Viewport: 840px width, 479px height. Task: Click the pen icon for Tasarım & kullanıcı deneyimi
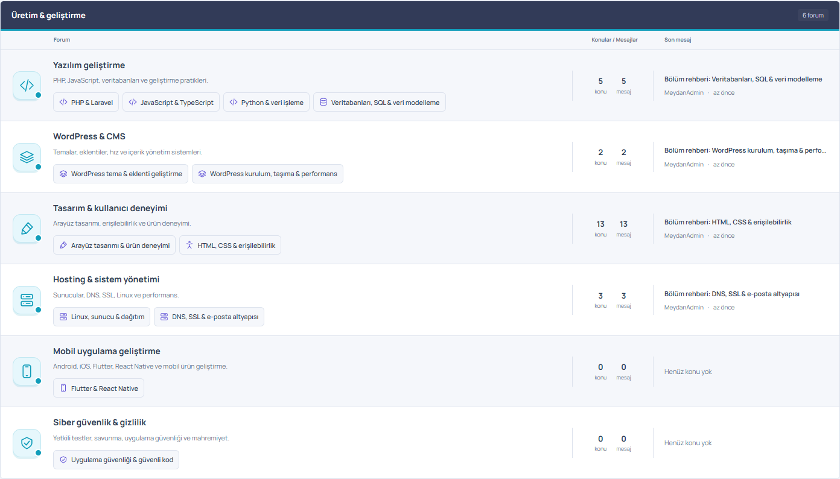pyautogui.click(x=27, y=228)
